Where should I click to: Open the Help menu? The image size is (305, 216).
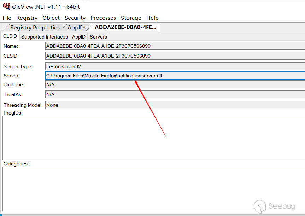pos(152,18)
